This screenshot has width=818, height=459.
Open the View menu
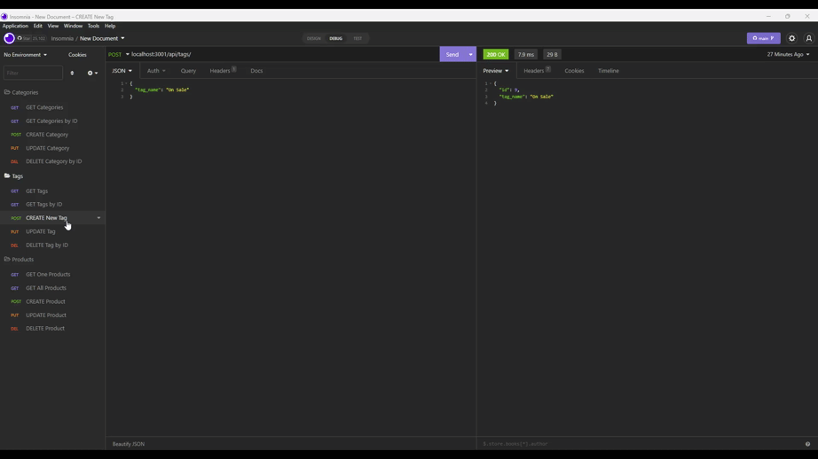(x=53, y=26)
